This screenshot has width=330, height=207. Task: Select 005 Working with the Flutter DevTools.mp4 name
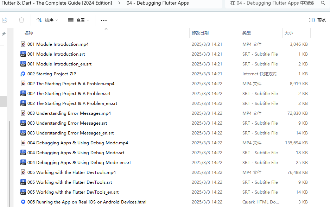tap(71, 172)
